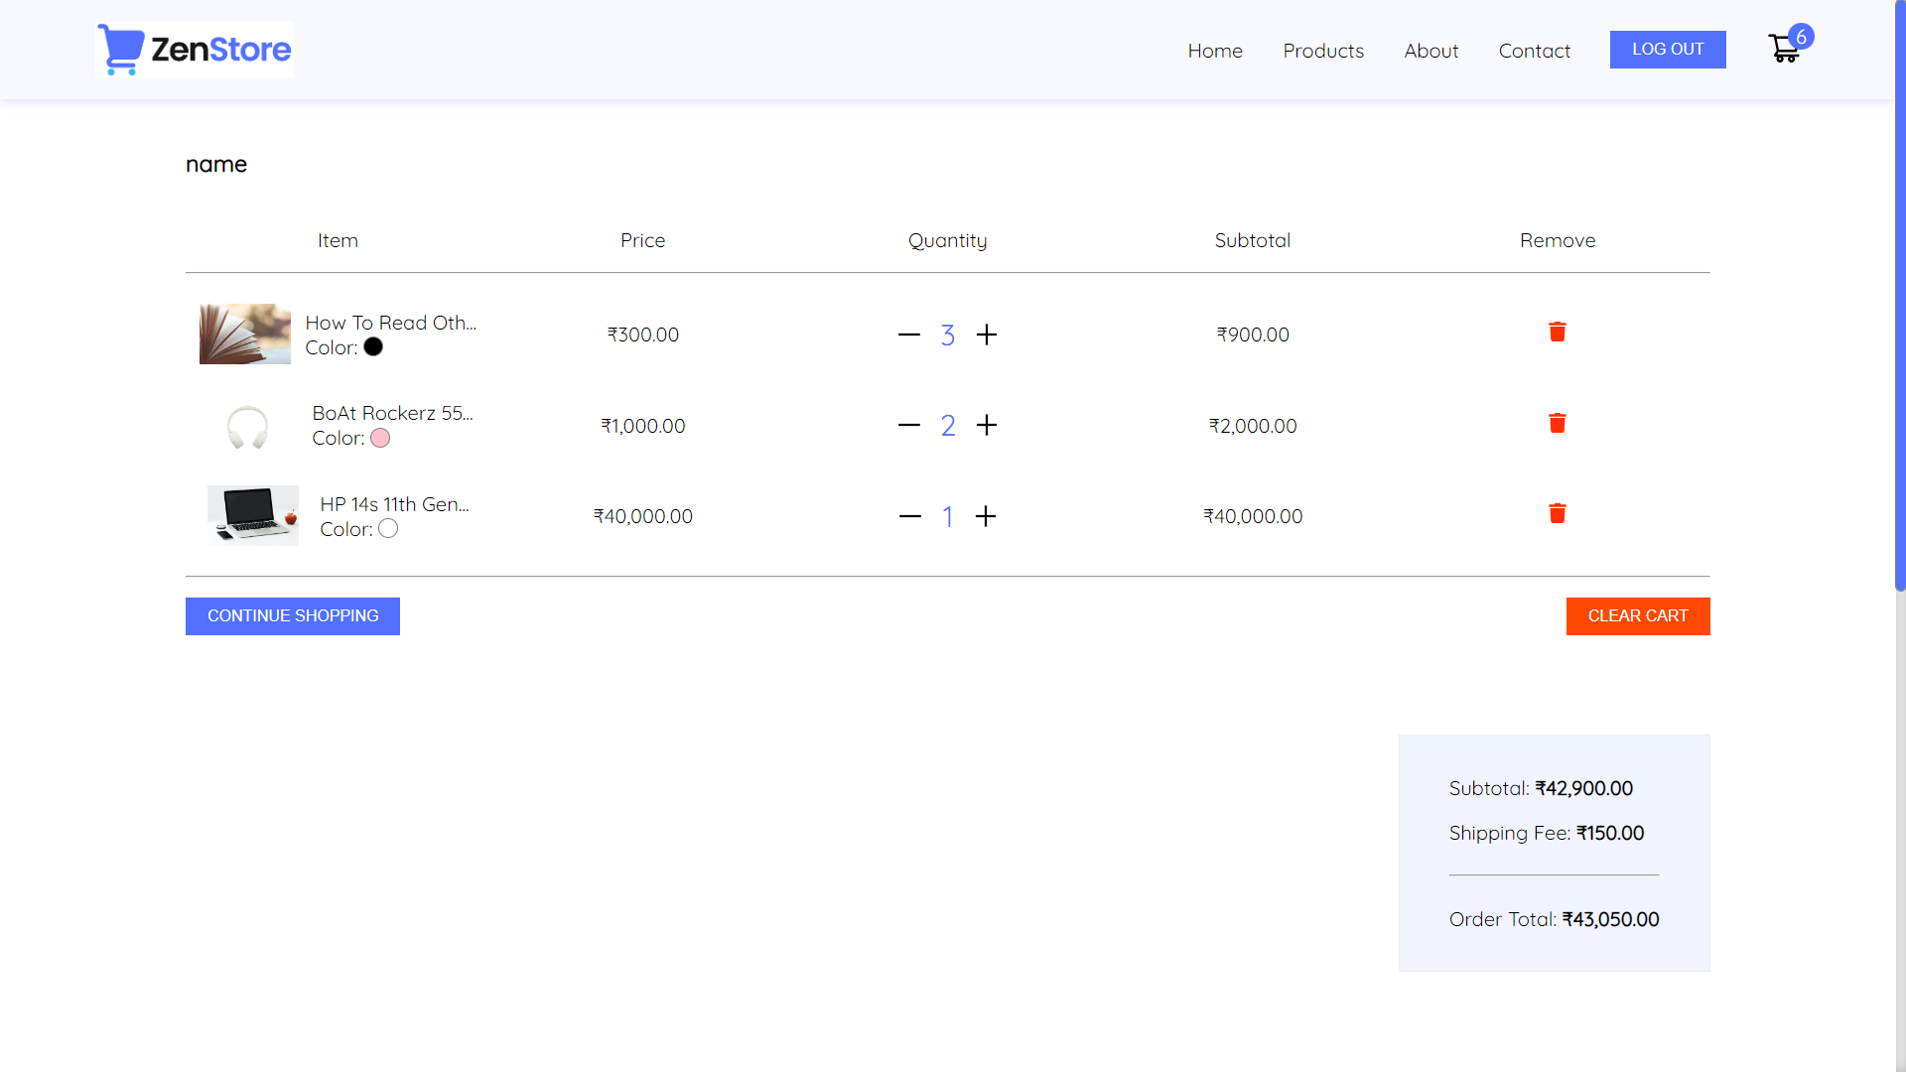
Task: Go to the Home page
Action: (x=1214, y=51)
